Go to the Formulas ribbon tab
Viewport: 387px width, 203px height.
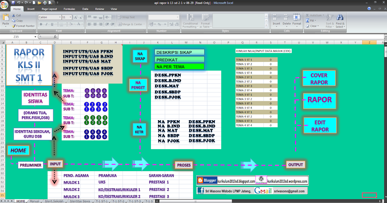coord(69,9)
